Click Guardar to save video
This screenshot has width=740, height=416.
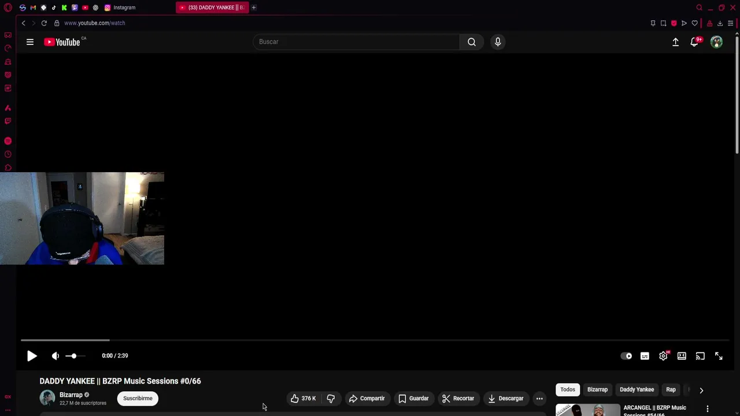click(x=414, y=398)
